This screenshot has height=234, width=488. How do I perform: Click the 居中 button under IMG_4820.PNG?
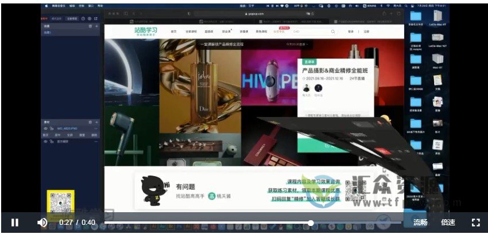(x=57, y=135)
